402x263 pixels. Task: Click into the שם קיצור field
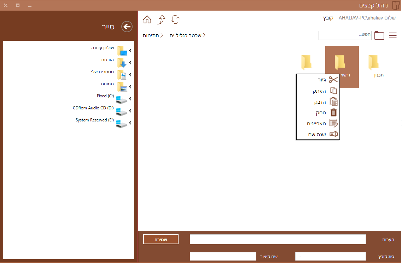(223, 256)
